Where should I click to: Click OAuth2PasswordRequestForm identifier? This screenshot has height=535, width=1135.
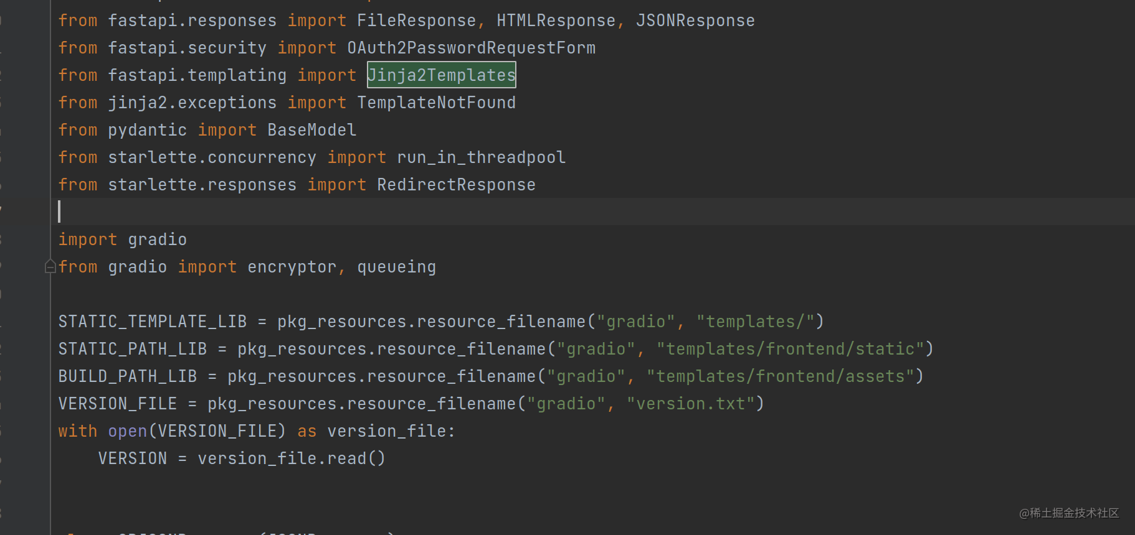point(472,48)
